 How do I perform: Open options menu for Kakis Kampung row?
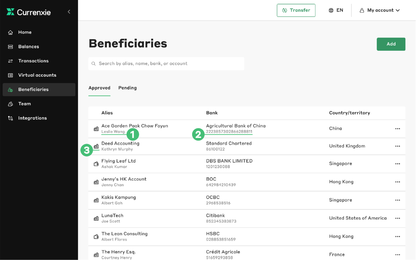(397, 200)
